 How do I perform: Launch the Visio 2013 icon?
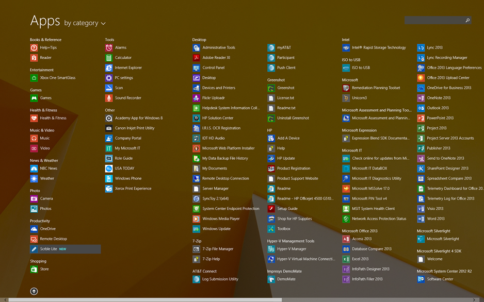pyautogui.click(x=421, y=209)
